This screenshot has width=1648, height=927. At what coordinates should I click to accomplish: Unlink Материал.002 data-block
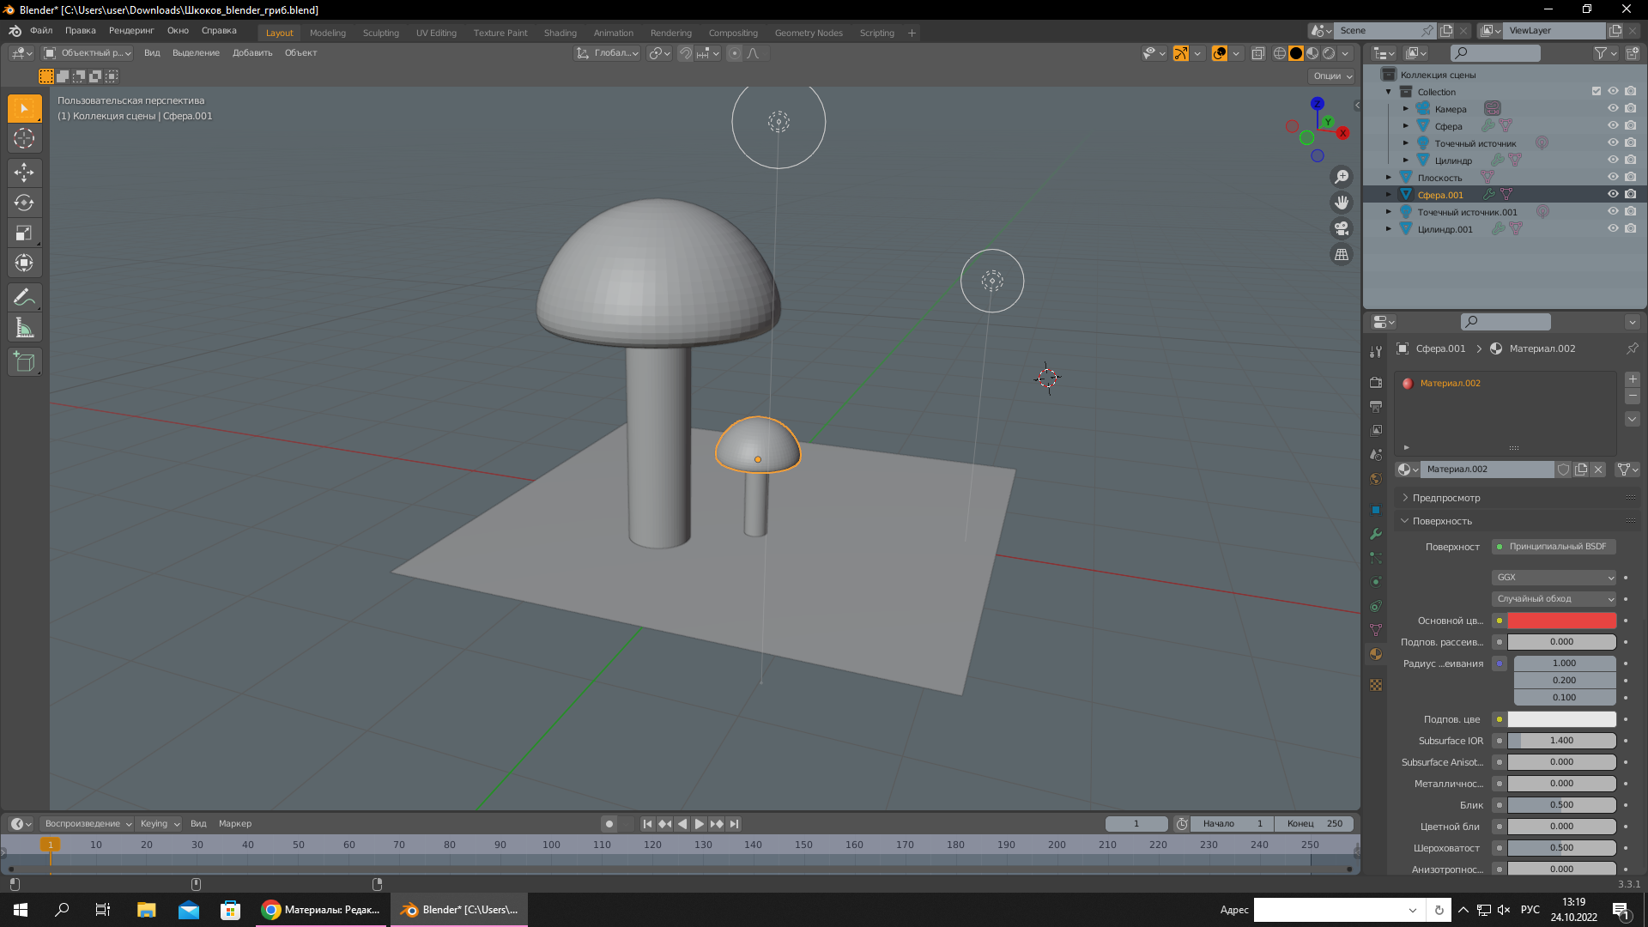pos(1598,470)
